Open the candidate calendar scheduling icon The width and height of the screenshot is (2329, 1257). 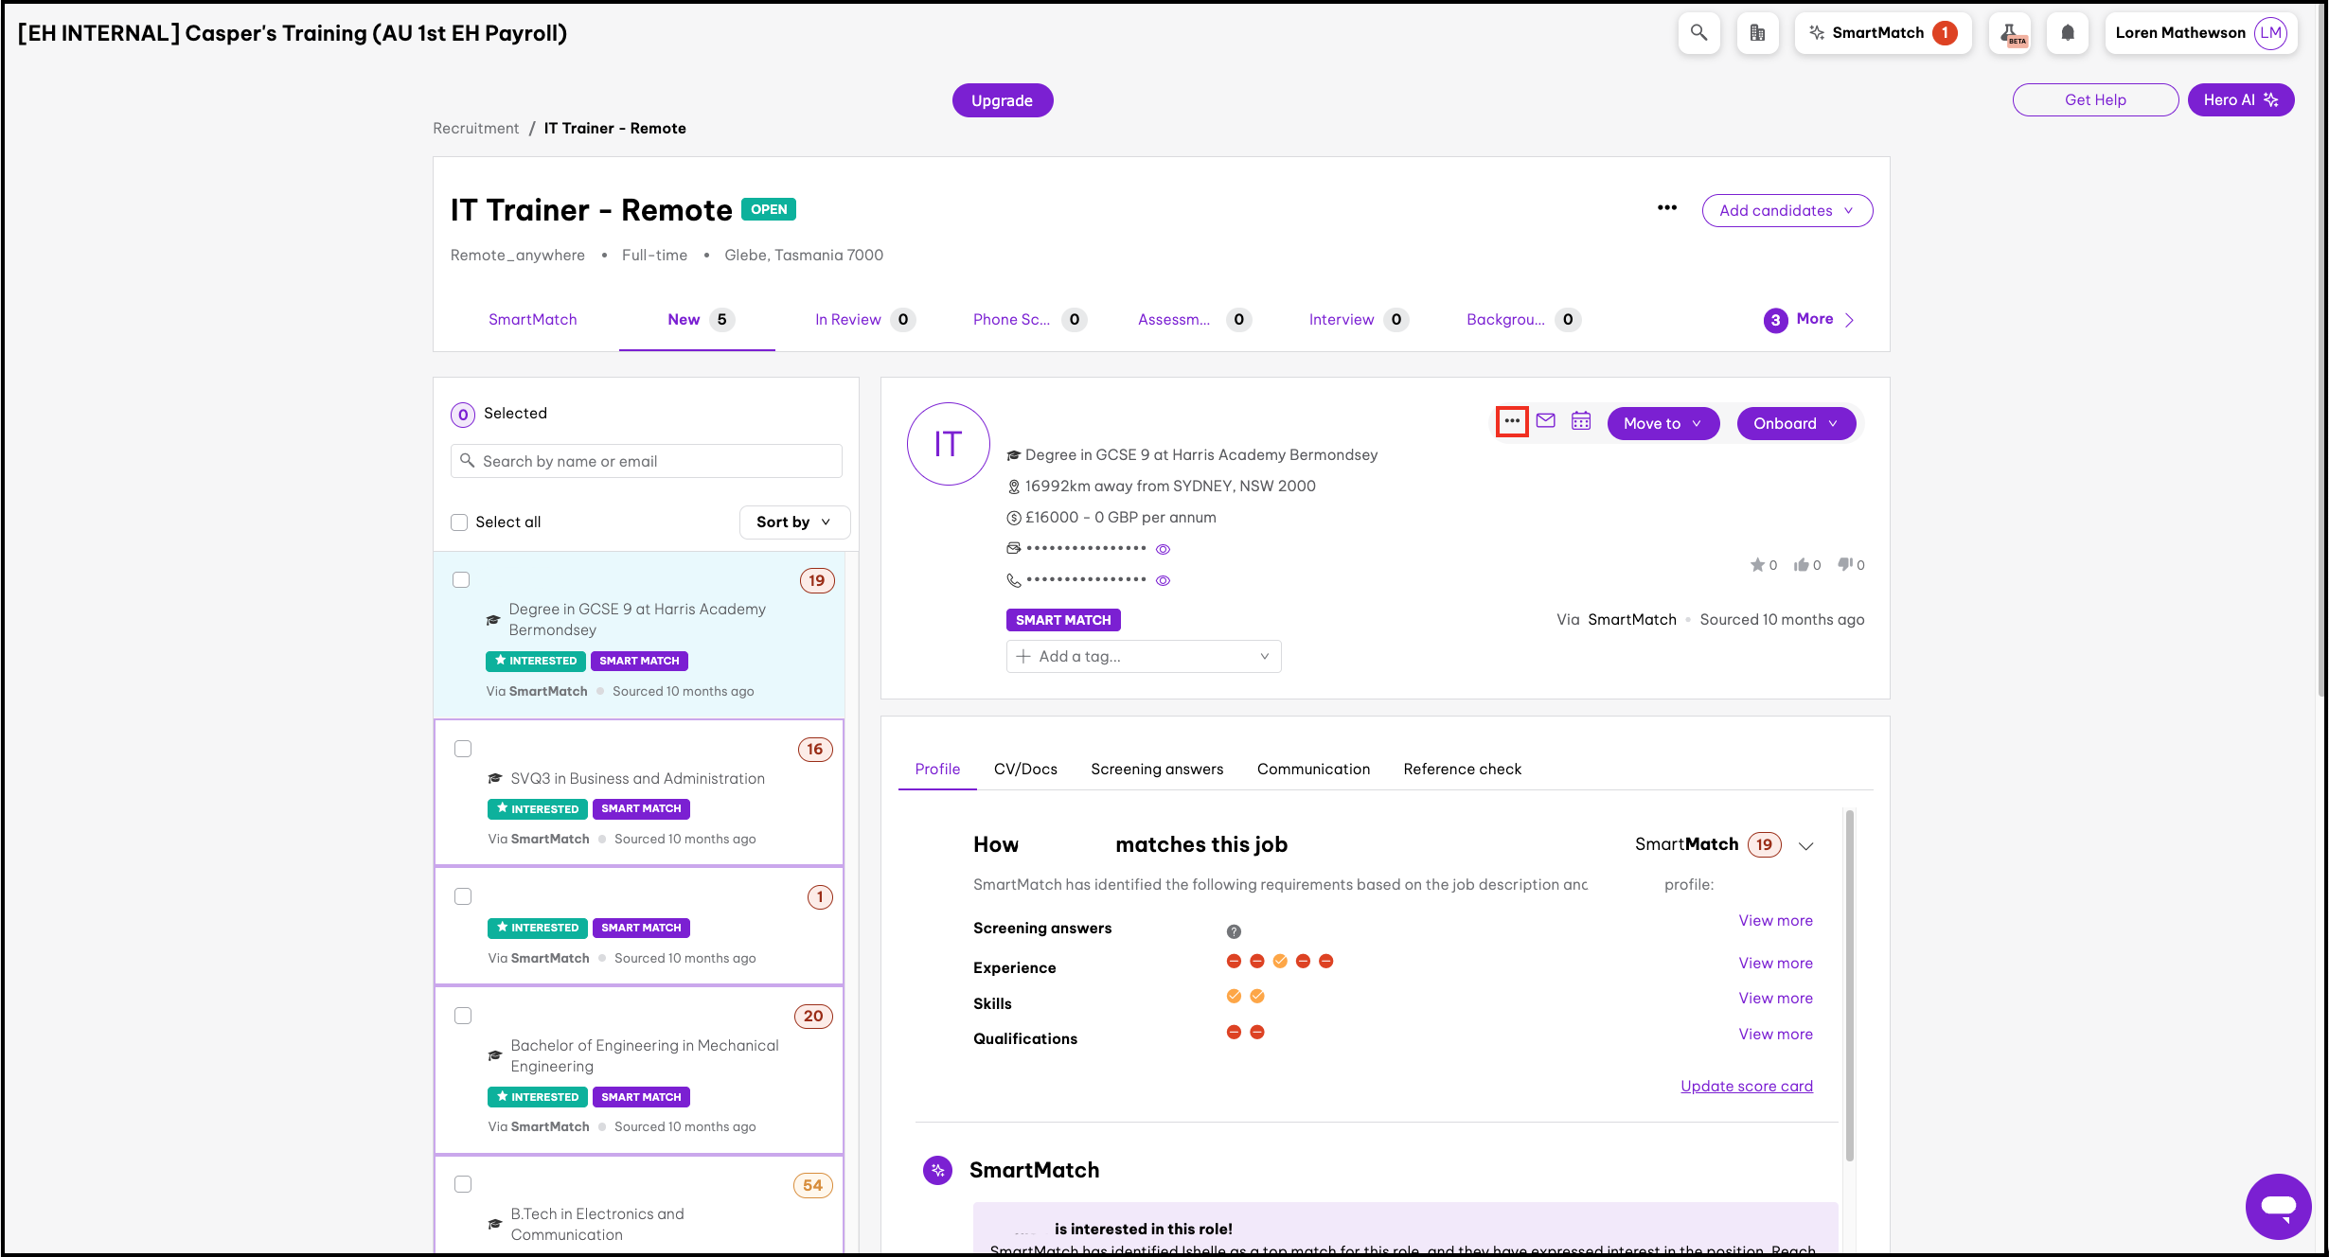[1581, 421]
